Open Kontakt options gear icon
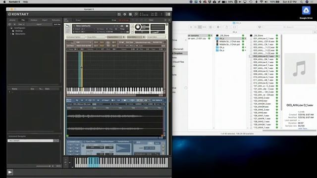The image size is (317, 178). (x=125, y=14)
